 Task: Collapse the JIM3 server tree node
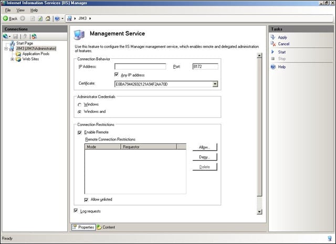click(x=6, y=49)
